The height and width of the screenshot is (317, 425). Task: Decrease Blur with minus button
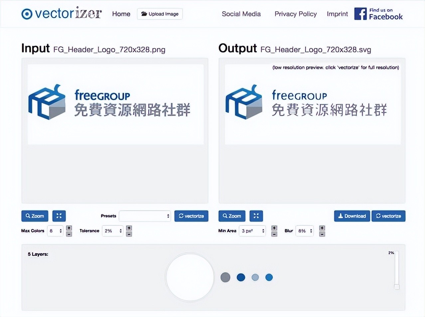tap(322, 234)
